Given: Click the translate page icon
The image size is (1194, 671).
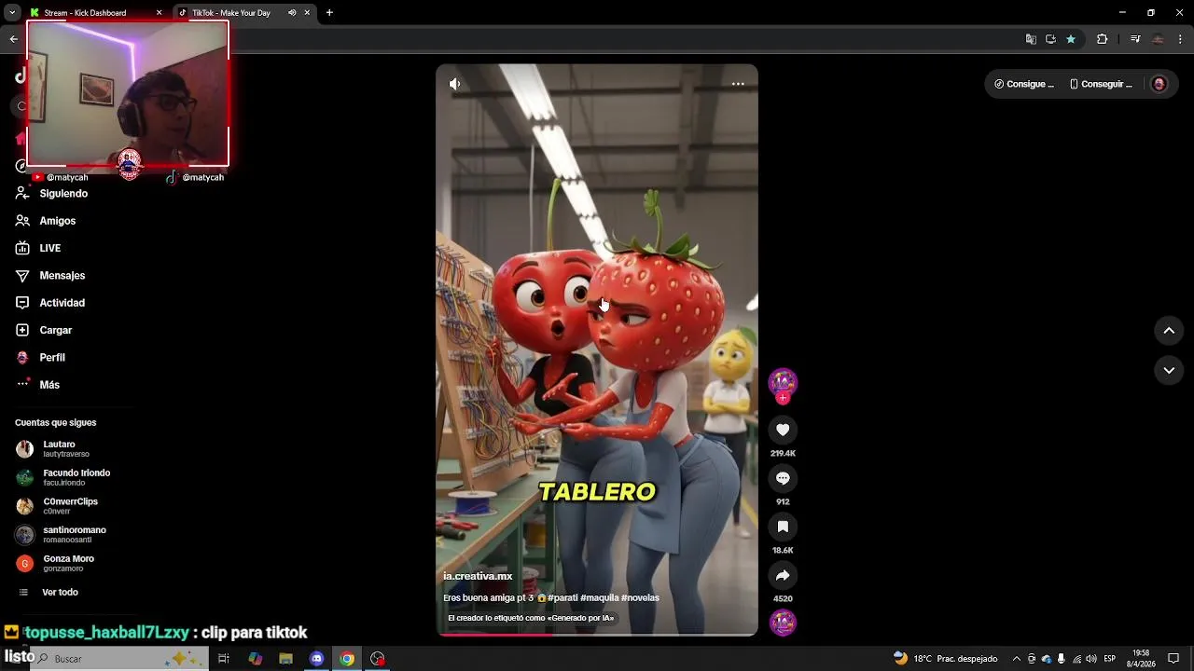Looking at the screenshot, I should pyautogui.click(x=1031, y=39).
